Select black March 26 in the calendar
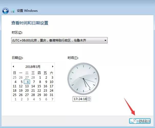This screenshot has height=128, width=155. point(21,95)
